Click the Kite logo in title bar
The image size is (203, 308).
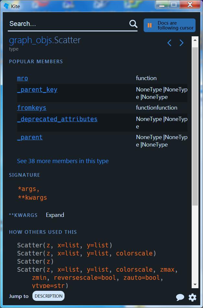6,6
